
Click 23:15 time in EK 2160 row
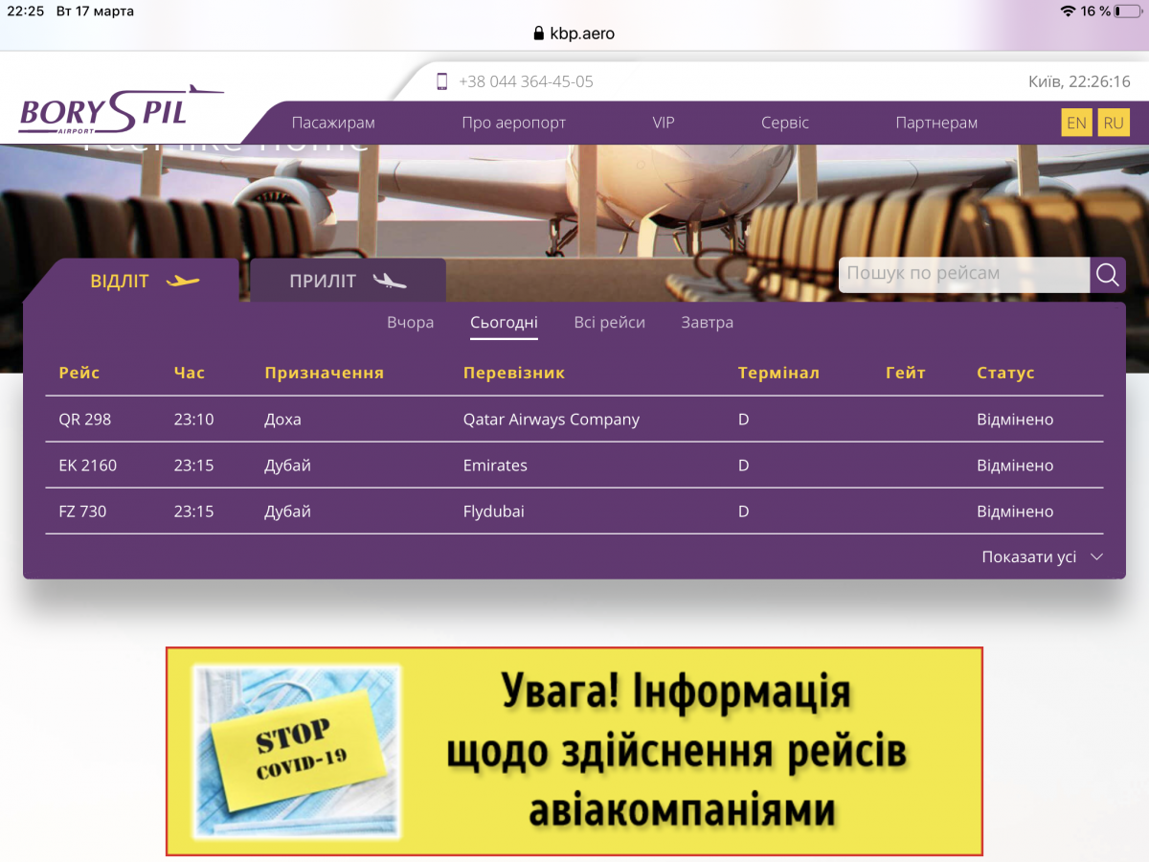(193, 465)
